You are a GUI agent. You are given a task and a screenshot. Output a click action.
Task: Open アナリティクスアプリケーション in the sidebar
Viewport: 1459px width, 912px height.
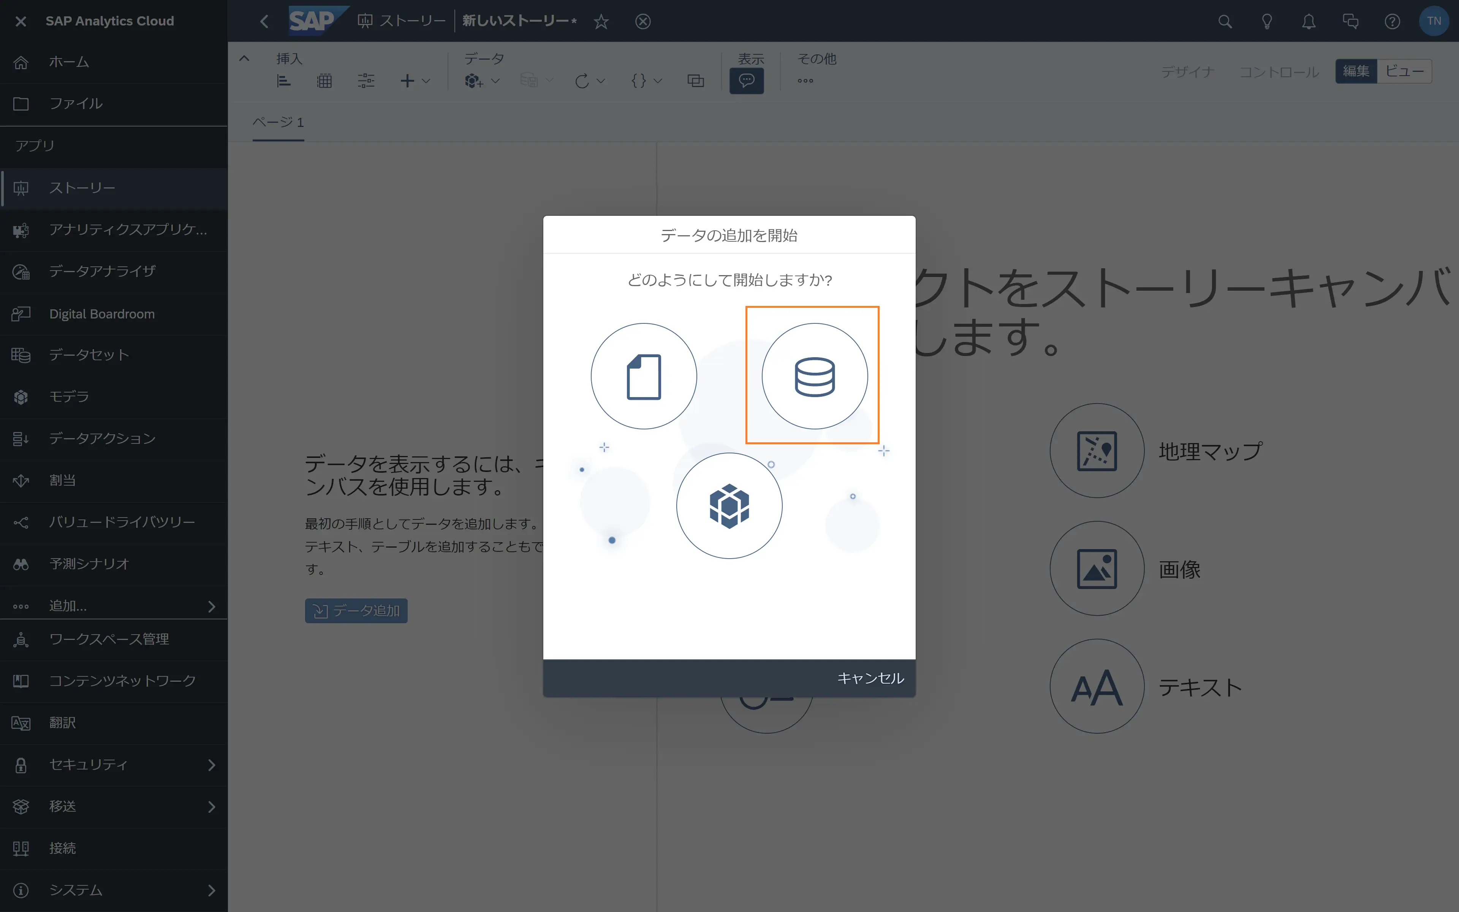(x=114, y=230)
